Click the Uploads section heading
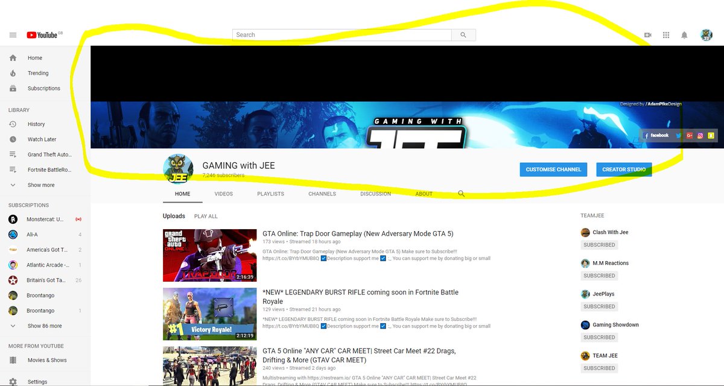This screenshot has height=386, width=724. pos(174,216)
